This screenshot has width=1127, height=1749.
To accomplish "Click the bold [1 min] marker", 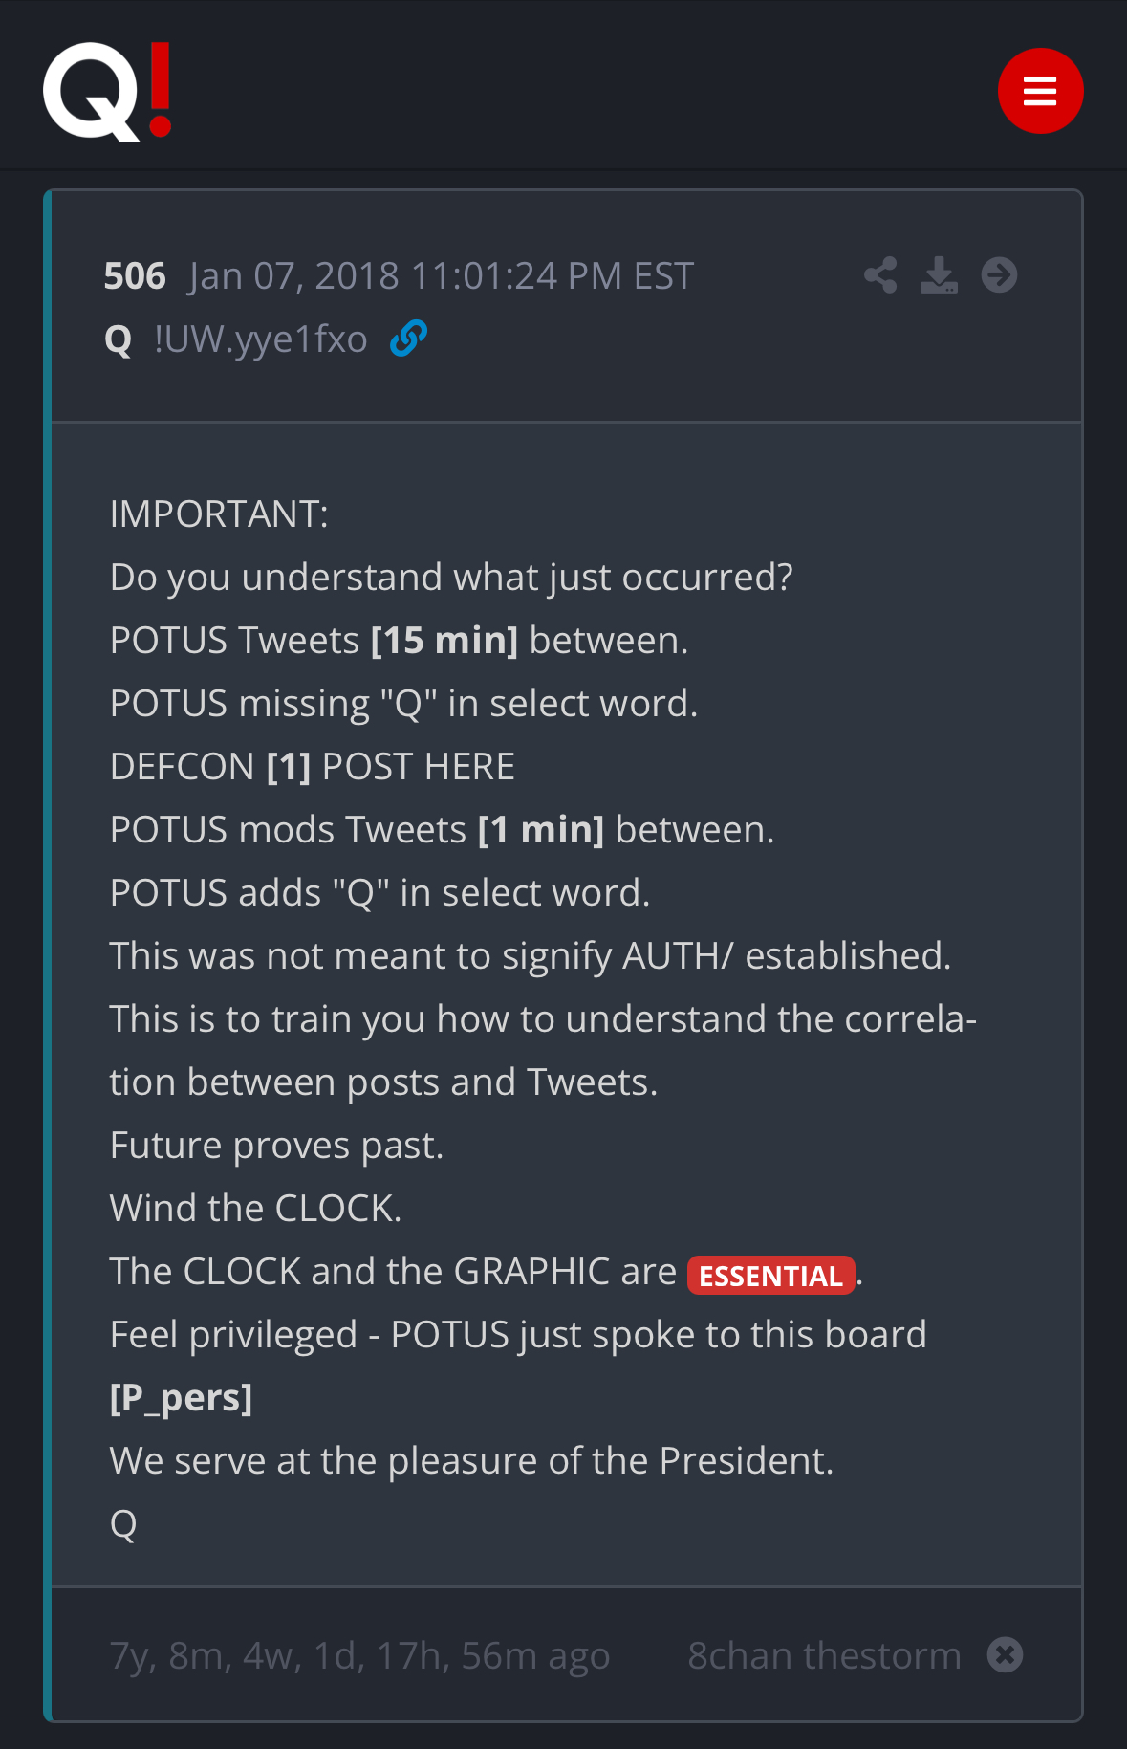I will coord(541,830).
